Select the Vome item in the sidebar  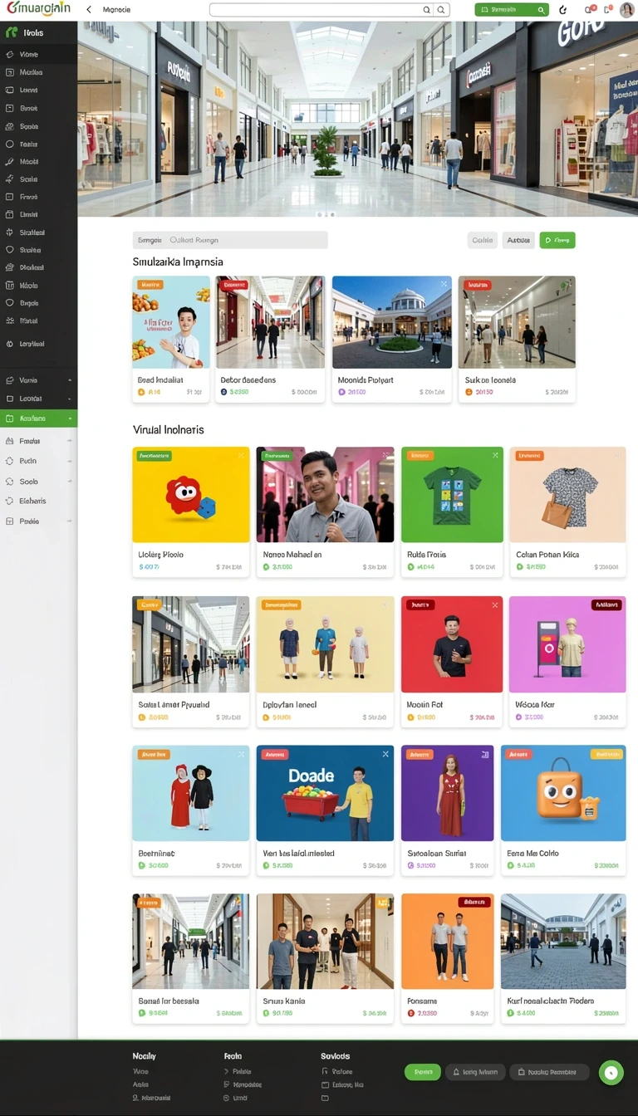coord(38,54)
